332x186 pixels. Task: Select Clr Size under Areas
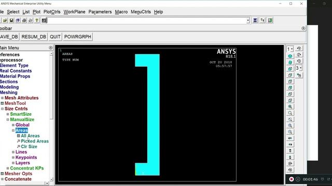click(x=29, y=147)
